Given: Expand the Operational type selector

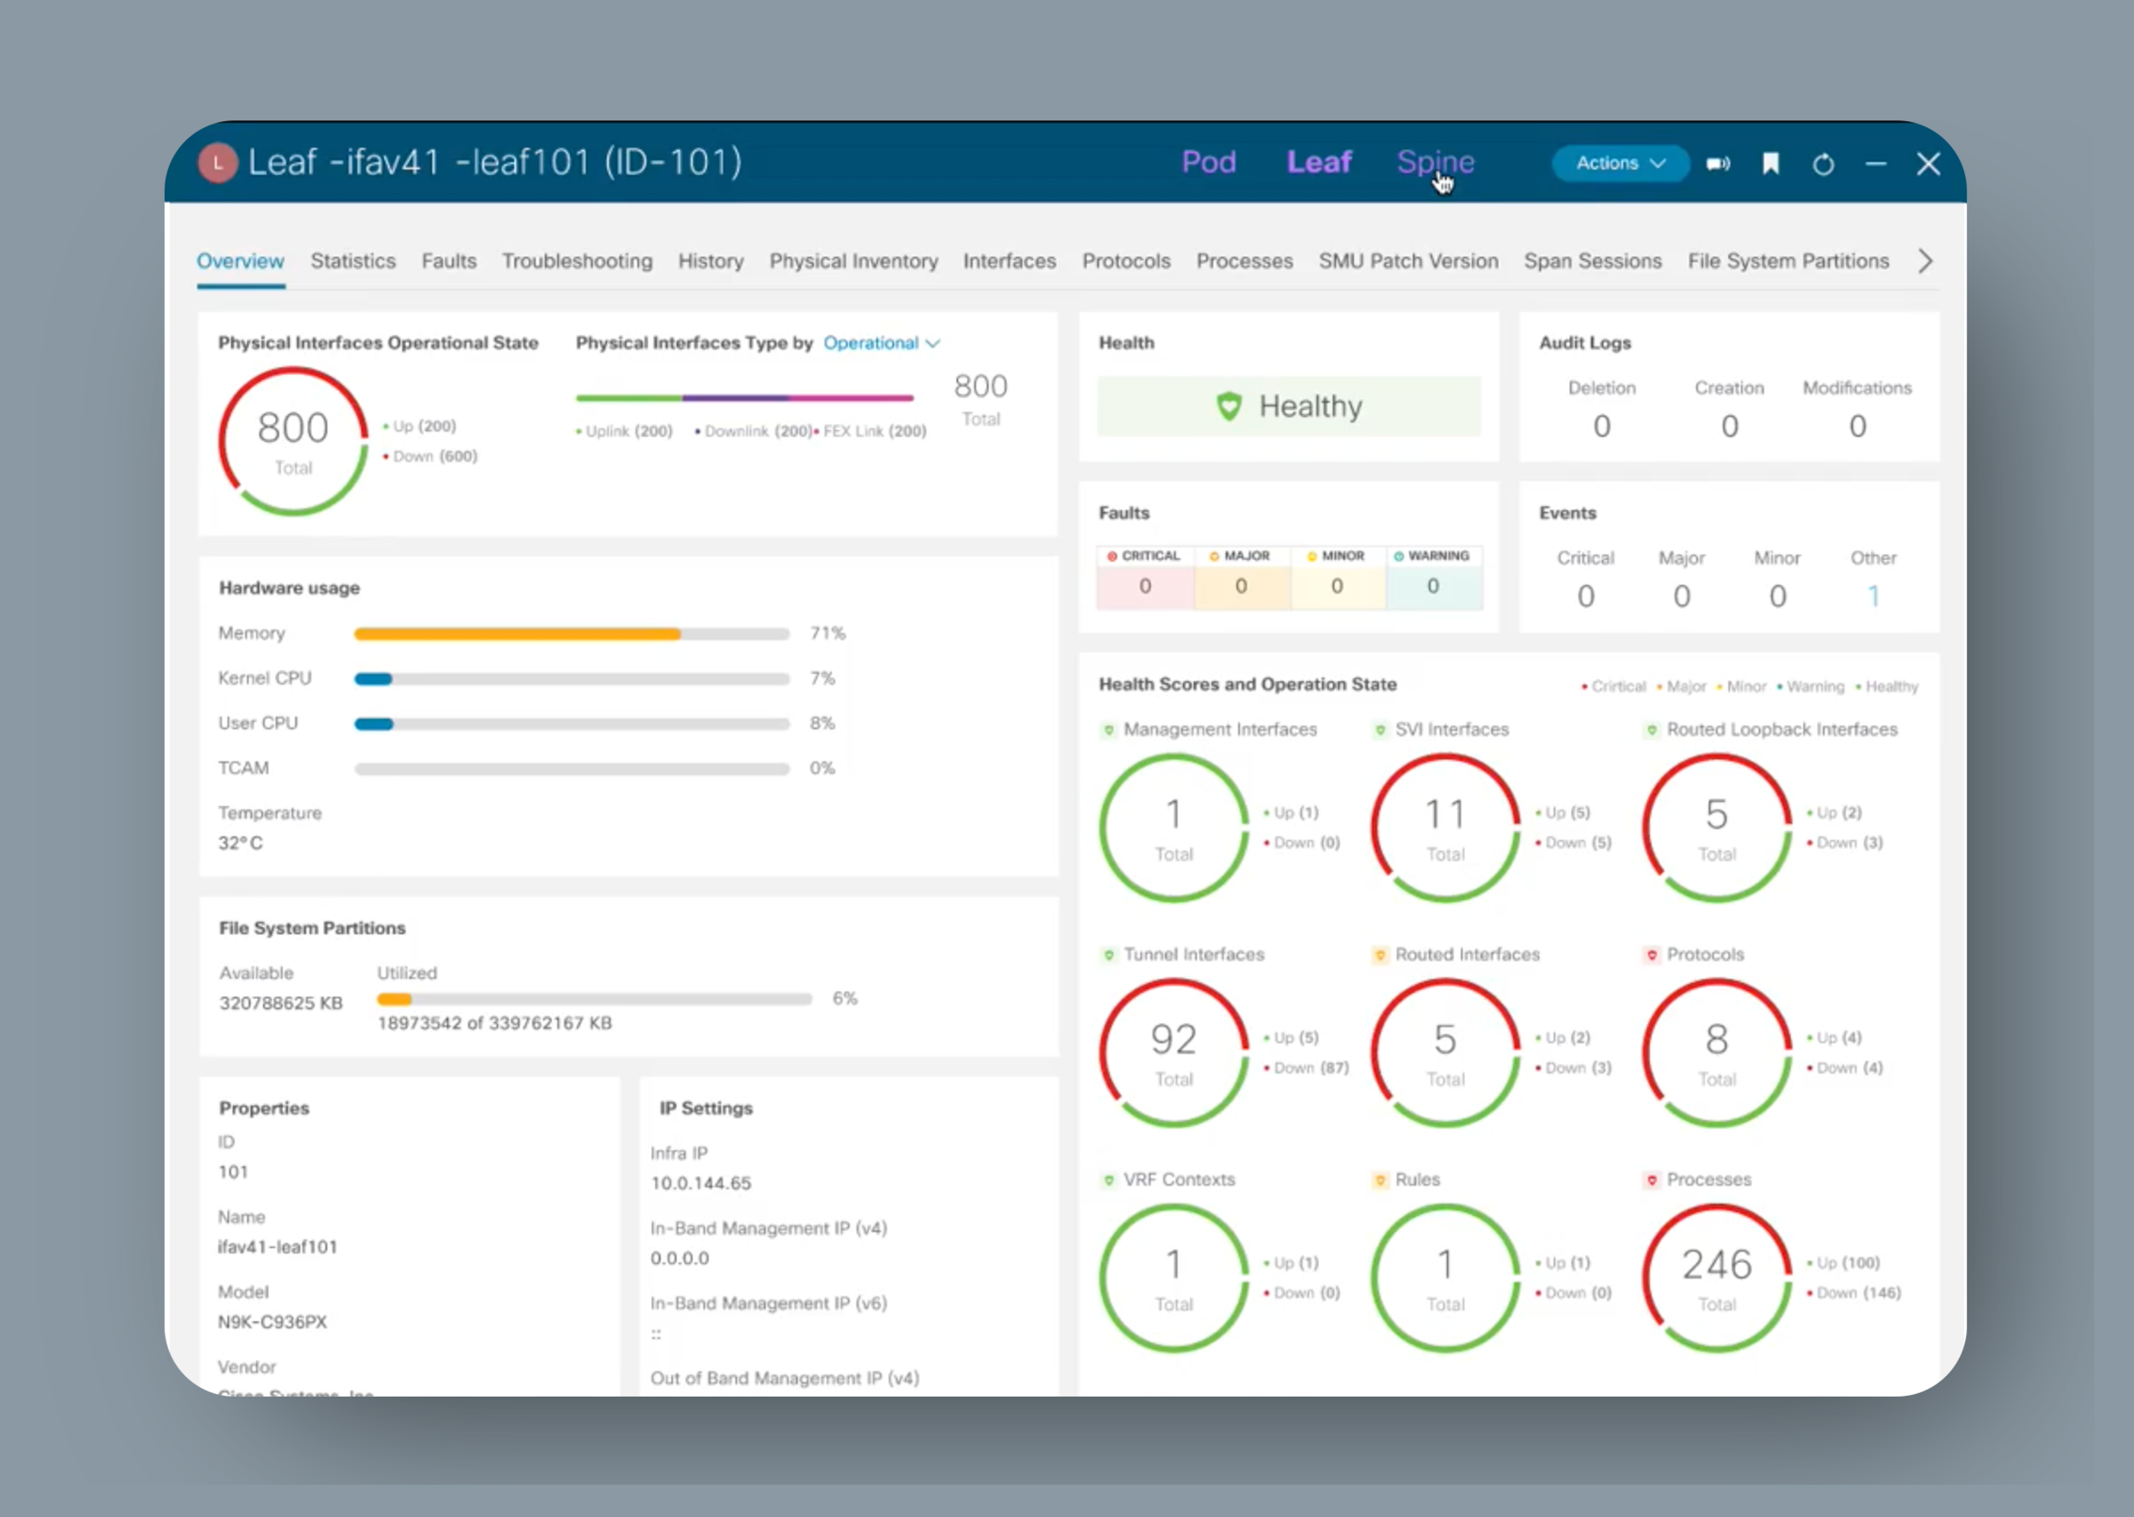Looking at the screenshot, I should pos(881,343).
